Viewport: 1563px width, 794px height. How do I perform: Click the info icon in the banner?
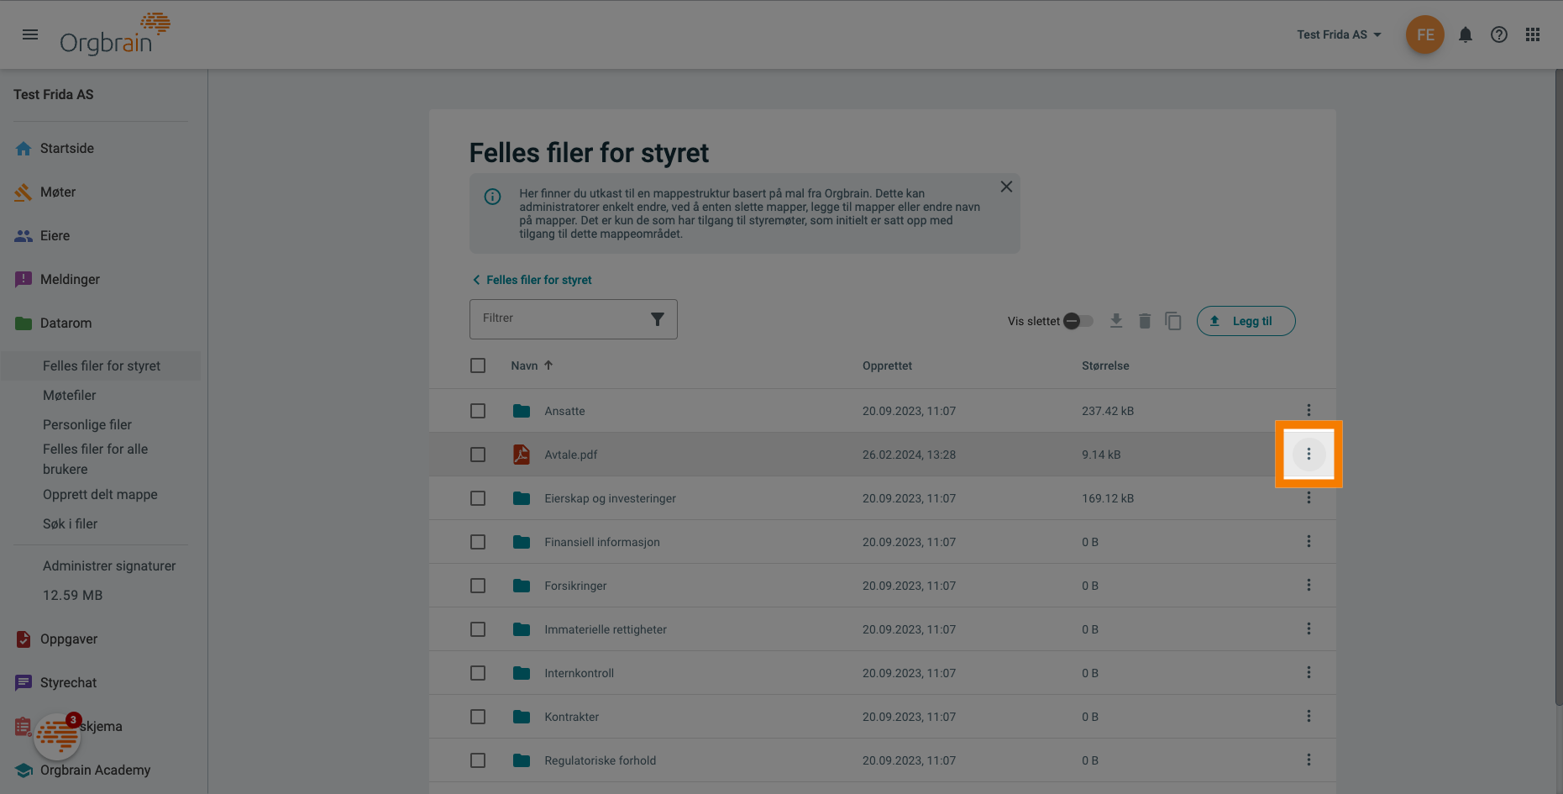coord(493,197)
